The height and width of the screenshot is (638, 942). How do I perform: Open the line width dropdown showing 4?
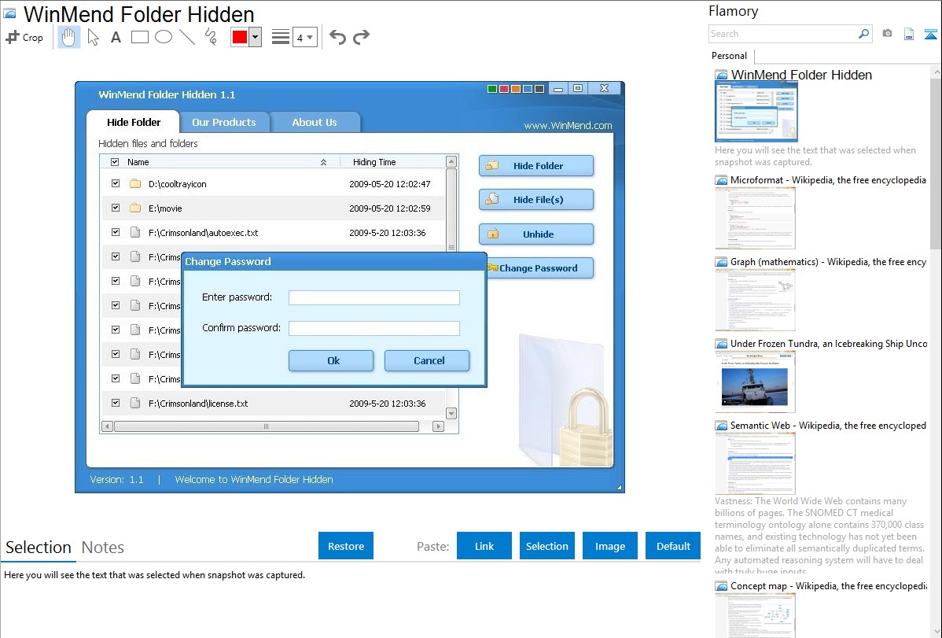pos(304,37)
